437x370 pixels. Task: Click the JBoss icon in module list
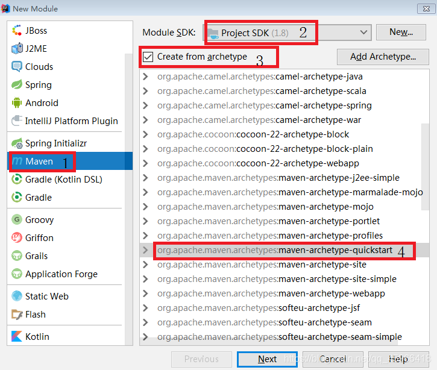click(x=17, y=30)
